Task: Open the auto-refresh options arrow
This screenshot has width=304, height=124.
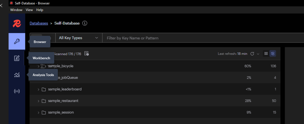Action: [x=258, y=54]
